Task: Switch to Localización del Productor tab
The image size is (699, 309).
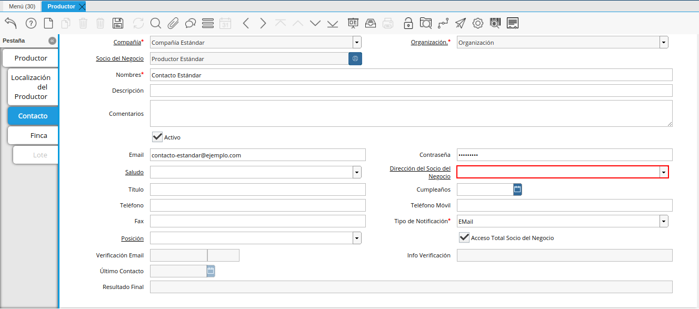Action: point(31,87)
